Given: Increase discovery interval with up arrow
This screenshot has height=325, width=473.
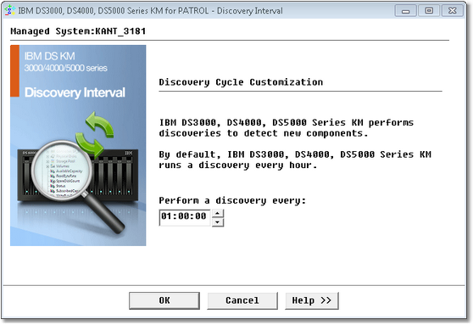Looking at the screenshot, I should coord(218,214).
